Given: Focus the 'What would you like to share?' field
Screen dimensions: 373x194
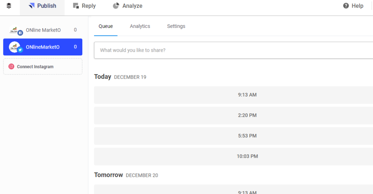Looking at the screenshot, I should coord(233,50).
